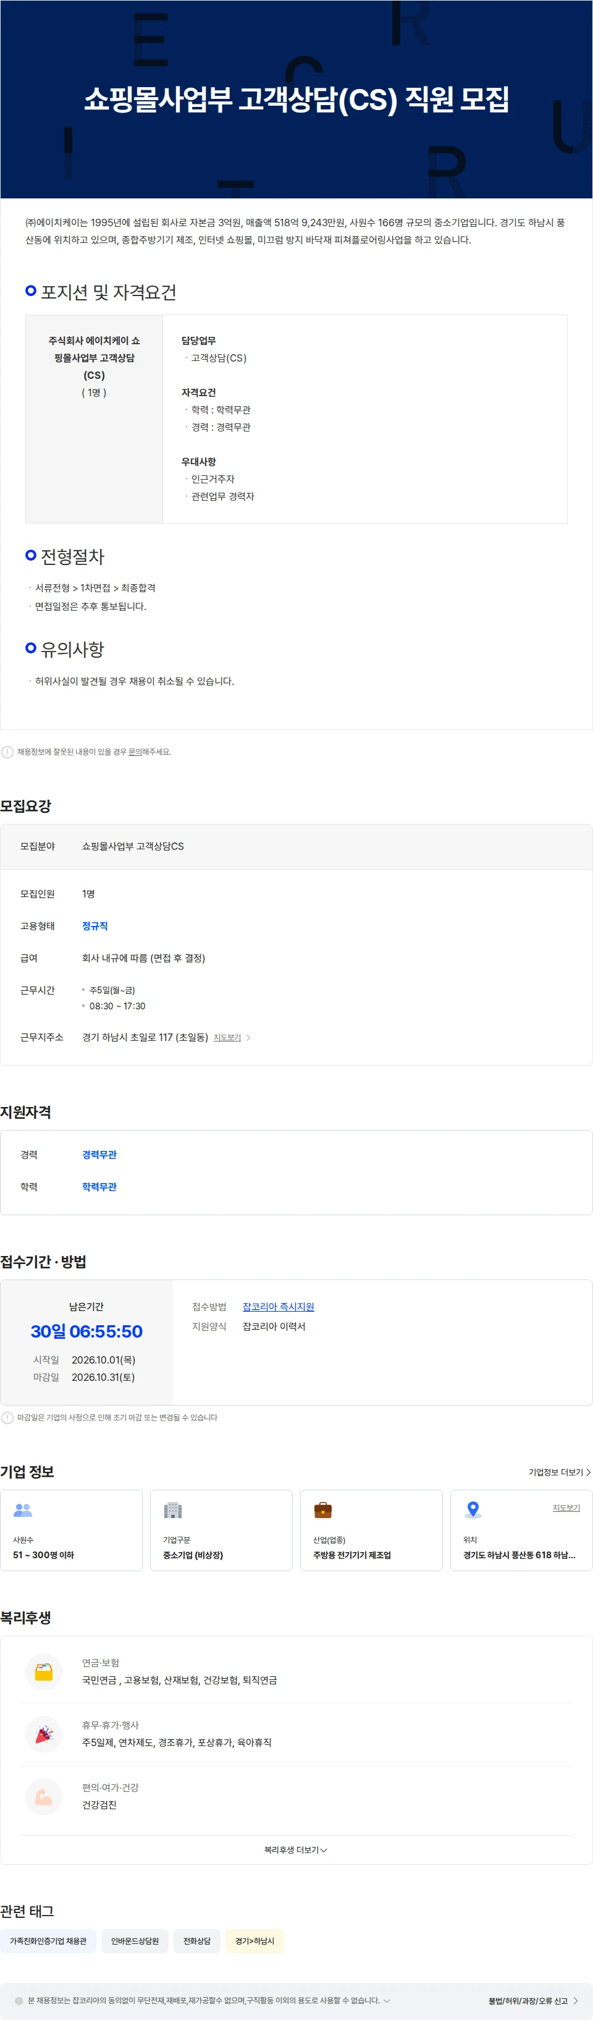Open 잡코리아 즉시지원 application link
593x2020 pixels.
click(278, 1307)
